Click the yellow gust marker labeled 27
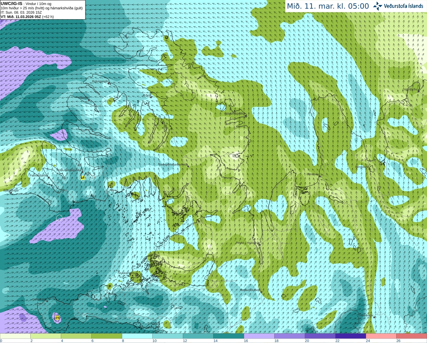This screenshot has width=427, height=343. [x=83, y=178]
